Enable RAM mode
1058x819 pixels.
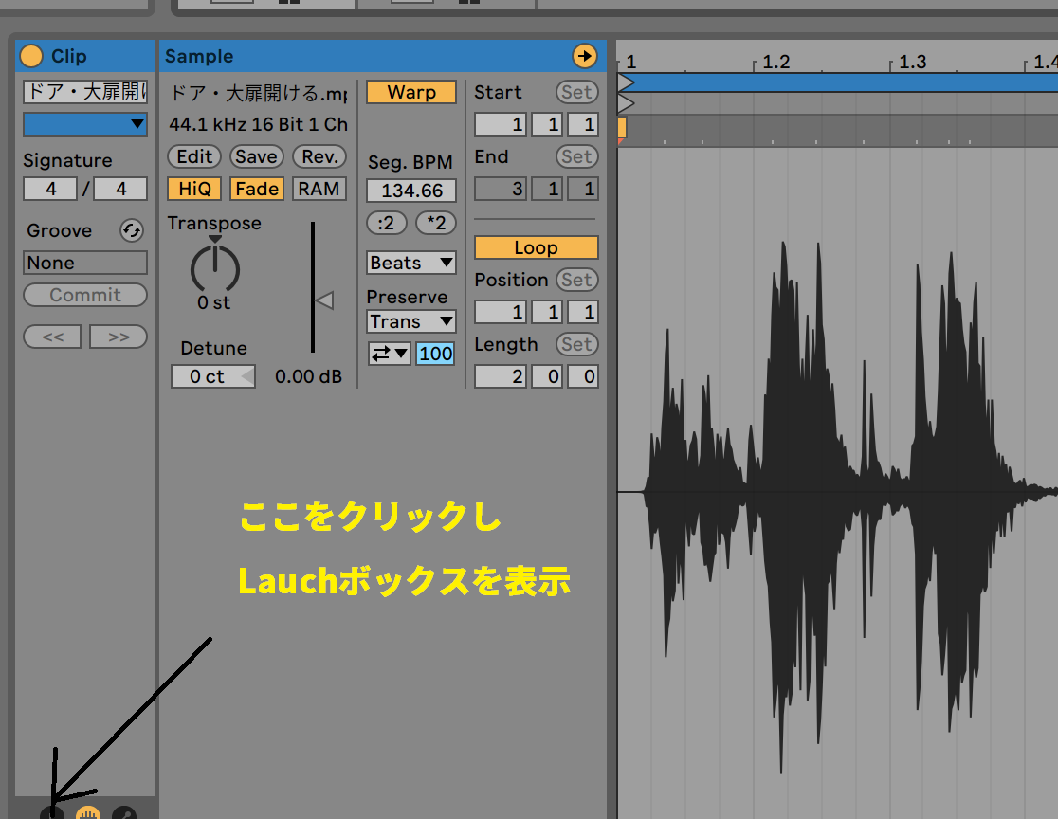pos(319,189)
